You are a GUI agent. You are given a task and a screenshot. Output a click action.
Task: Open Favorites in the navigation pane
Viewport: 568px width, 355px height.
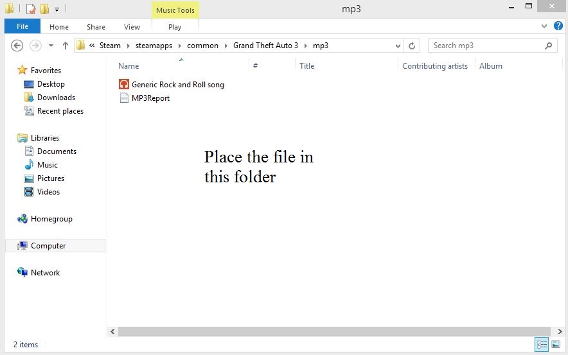click(46, 70)
